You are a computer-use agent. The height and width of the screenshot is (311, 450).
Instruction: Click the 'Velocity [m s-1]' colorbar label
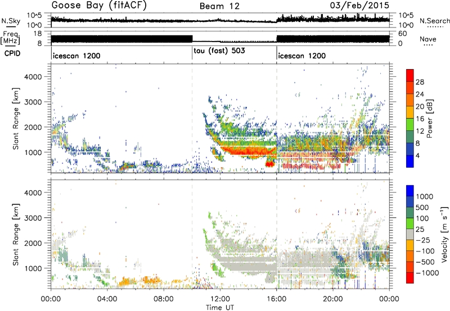click(444, 234)
